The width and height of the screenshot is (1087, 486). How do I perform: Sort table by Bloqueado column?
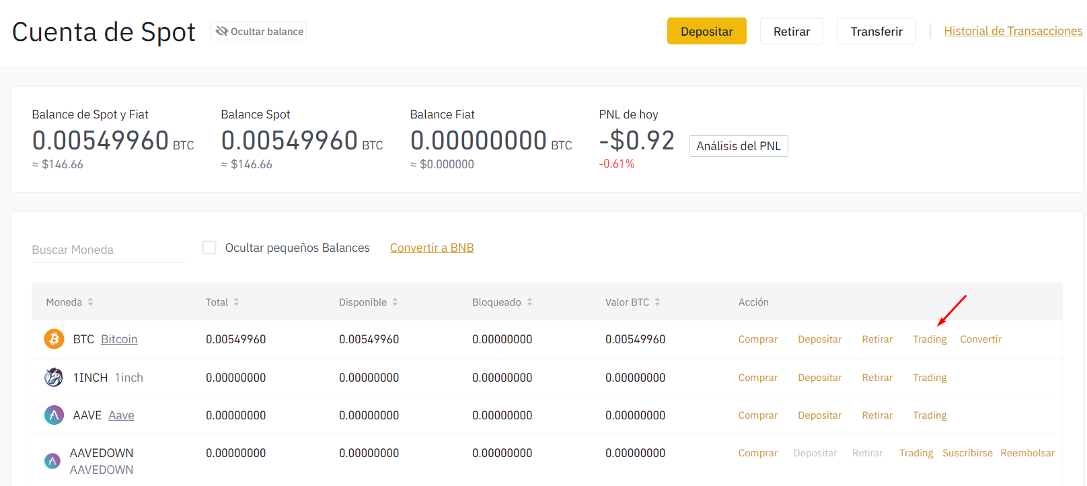(x=502, y=302)
